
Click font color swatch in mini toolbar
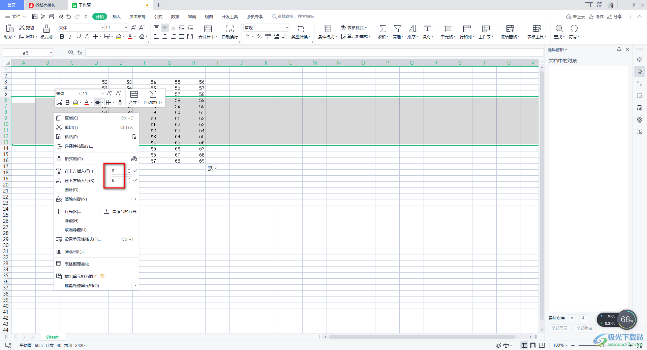(87, 102)
